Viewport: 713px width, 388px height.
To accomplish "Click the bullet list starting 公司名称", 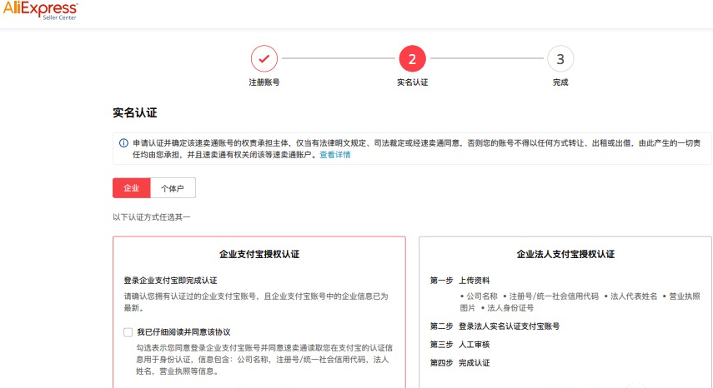I will pos(580,301).
